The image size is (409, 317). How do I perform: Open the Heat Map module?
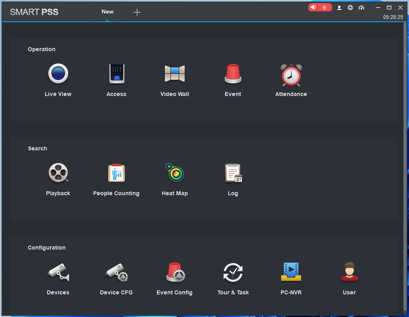point(175,173)
